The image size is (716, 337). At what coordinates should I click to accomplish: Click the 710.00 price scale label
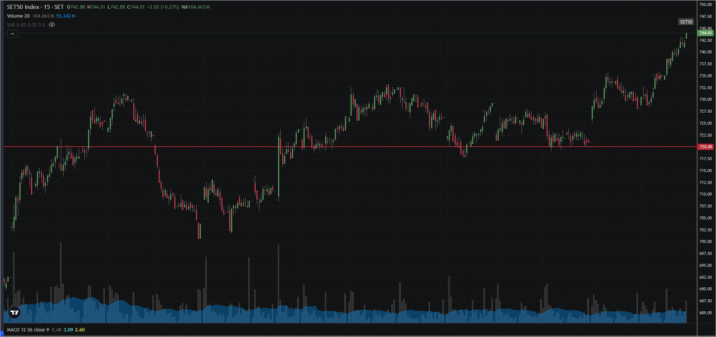tap(706, 194)
